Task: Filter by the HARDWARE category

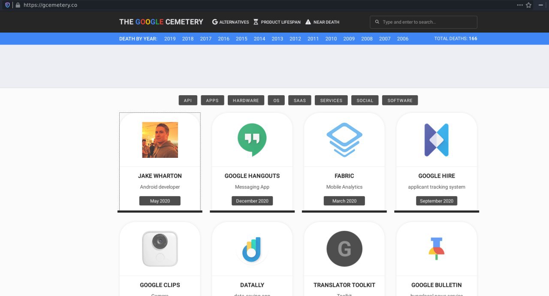Action: [246, 100]
